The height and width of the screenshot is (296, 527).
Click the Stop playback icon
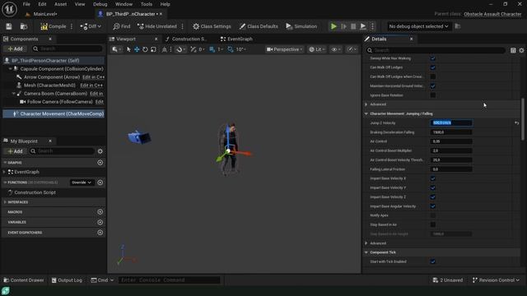[353, 26]
